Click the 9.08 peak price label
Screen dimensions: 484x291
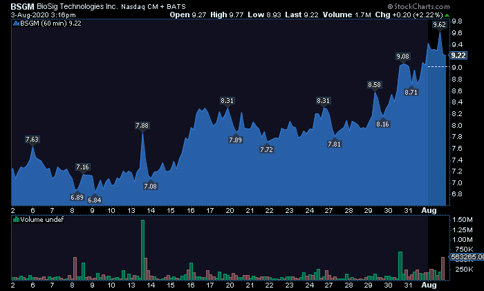click(x=403, y=57)
